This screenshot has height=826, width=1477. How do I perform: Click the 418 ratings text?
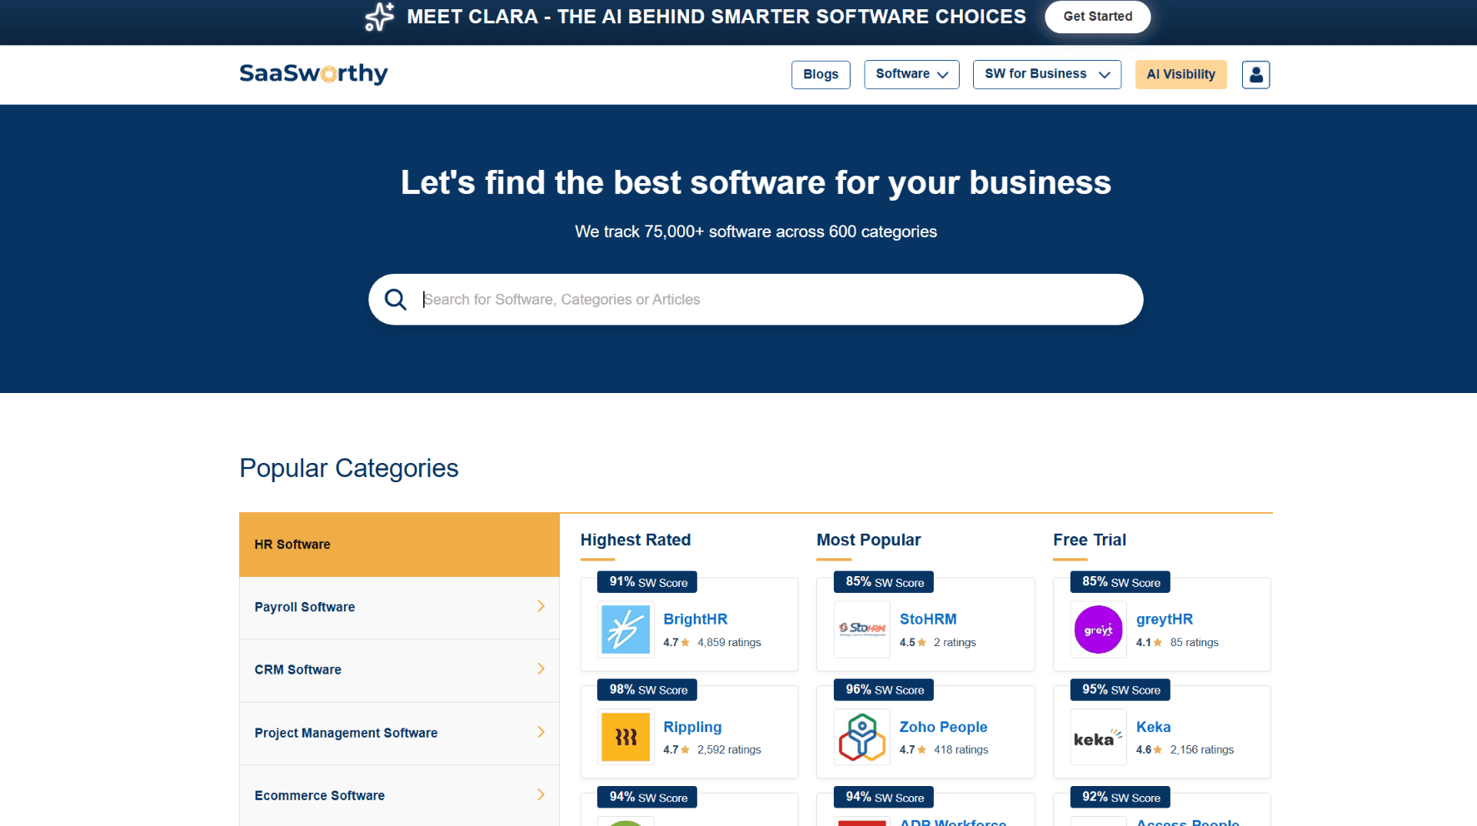tap(961, 749)
